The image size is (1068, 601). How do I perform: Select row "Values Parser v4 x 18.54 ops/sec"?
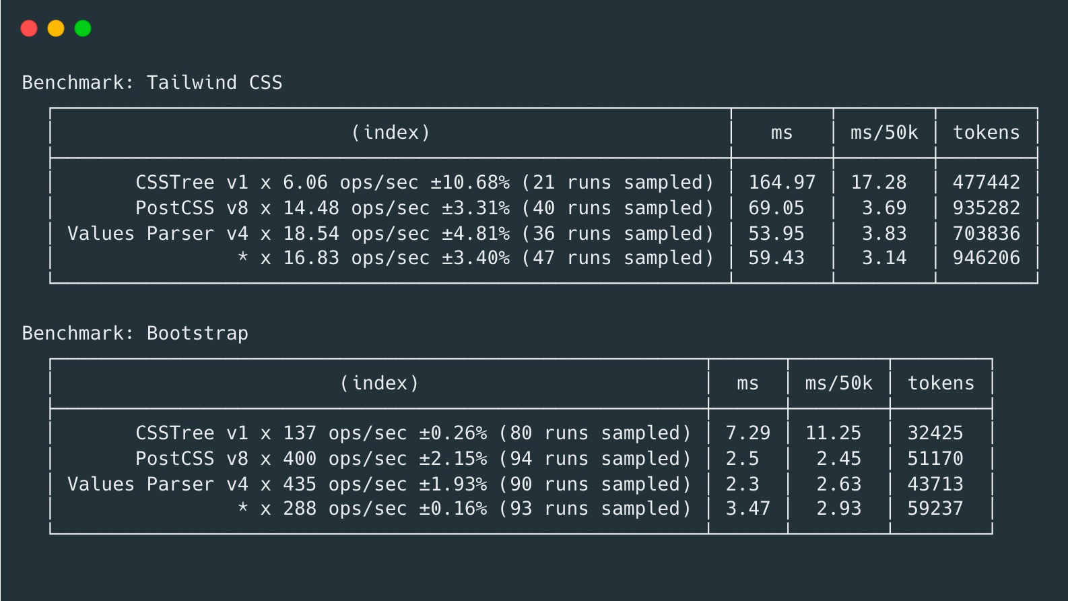pos(543,234)
